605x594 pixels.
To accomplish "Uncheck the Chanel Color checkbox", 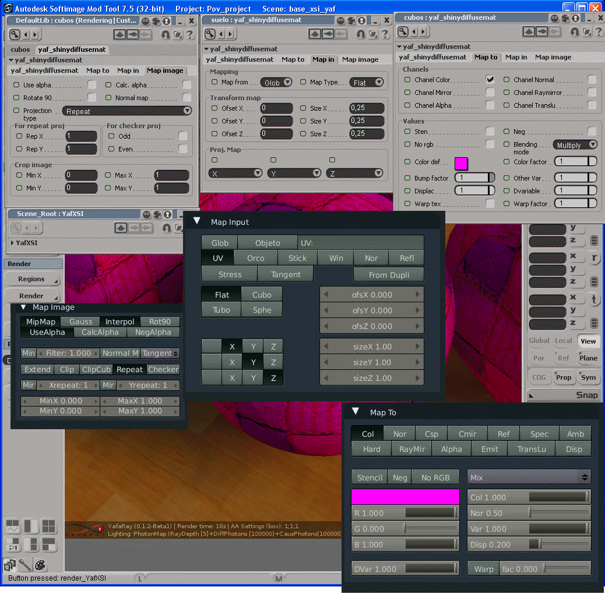I will pyautogui.click(x=490, y=79).
